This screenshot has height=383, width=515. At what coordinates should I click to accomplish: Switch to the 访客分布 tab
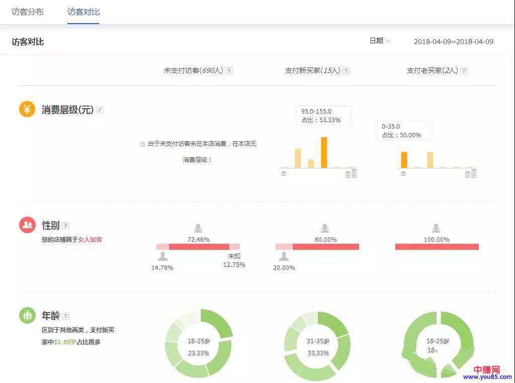tap(28, 12)
